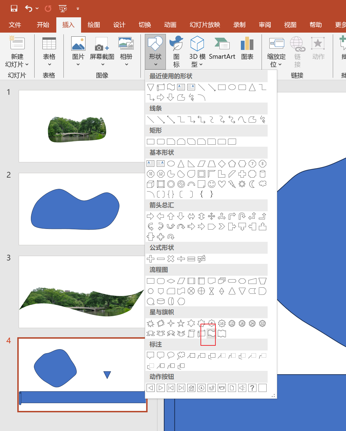Select the flowchart summing junction shape

[x=191, y=291]
